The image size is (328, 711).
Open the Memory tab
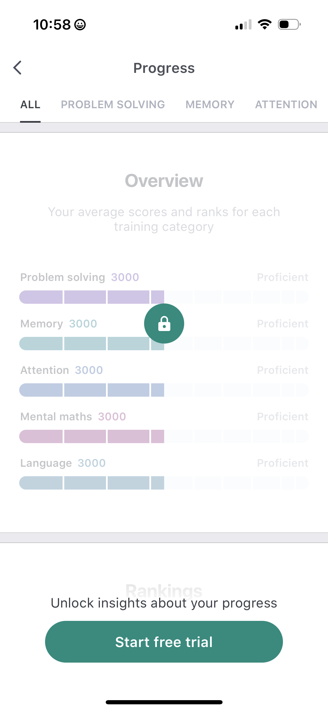(x=210, y=105)
